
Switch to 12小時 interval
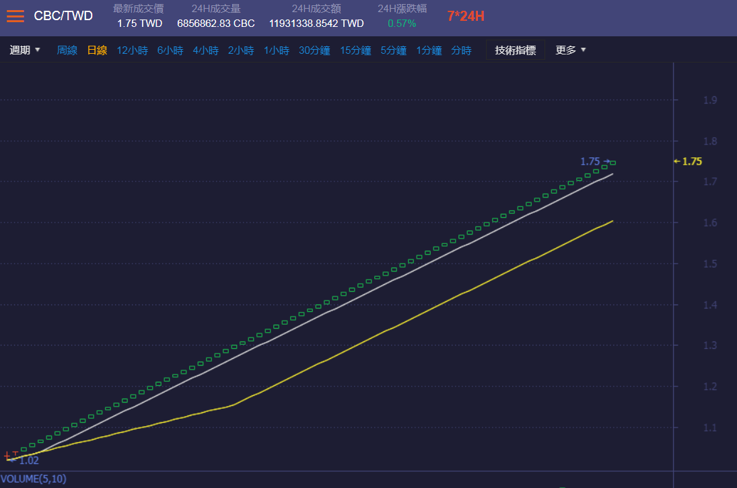point(133,50)
